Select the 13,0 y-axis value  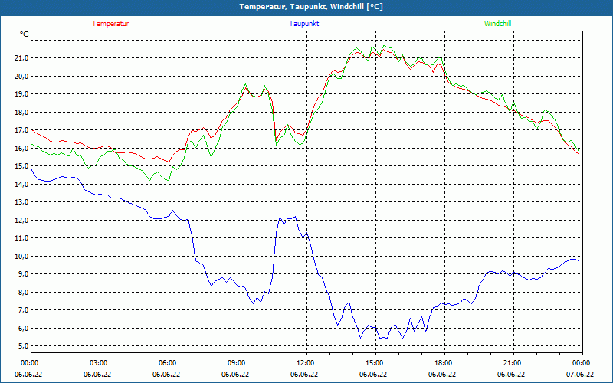pyautogui.click(x=22, y=202)
